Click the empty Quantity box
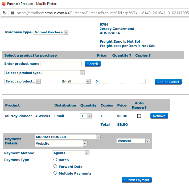This screenshot has height=189, width=189. click(121, 81)
